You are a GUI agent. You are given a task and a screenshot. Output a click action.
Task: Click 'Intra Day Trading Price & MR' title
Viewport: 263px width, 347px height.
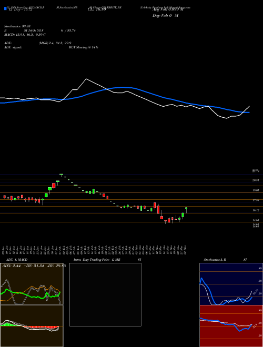97,260
